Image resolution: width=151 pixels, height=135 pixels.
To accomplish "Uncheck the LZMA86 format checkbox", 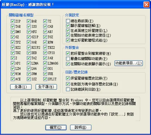I will click(45, 63).
